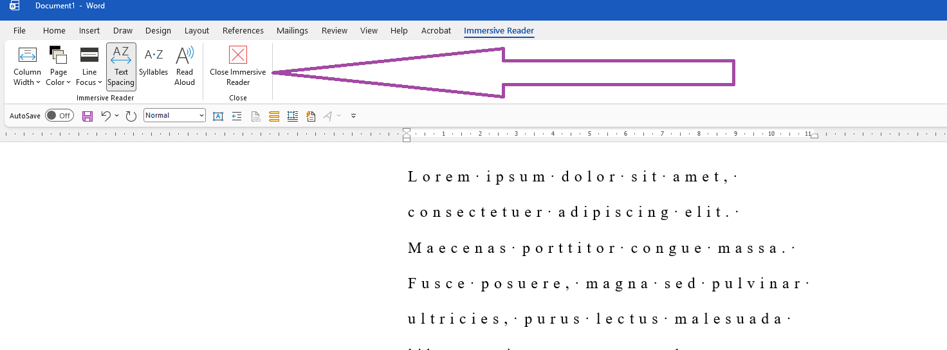
Task: Close Immersive Reader view
Action: 238,66
